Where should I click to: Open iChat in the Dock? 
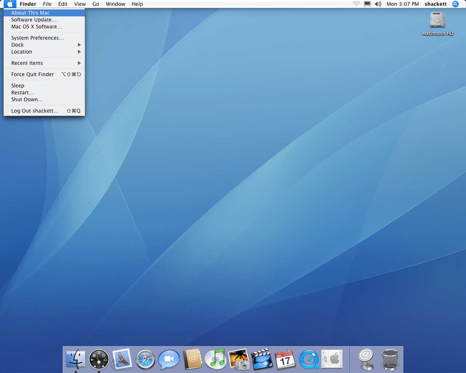(x=169, y=359)
